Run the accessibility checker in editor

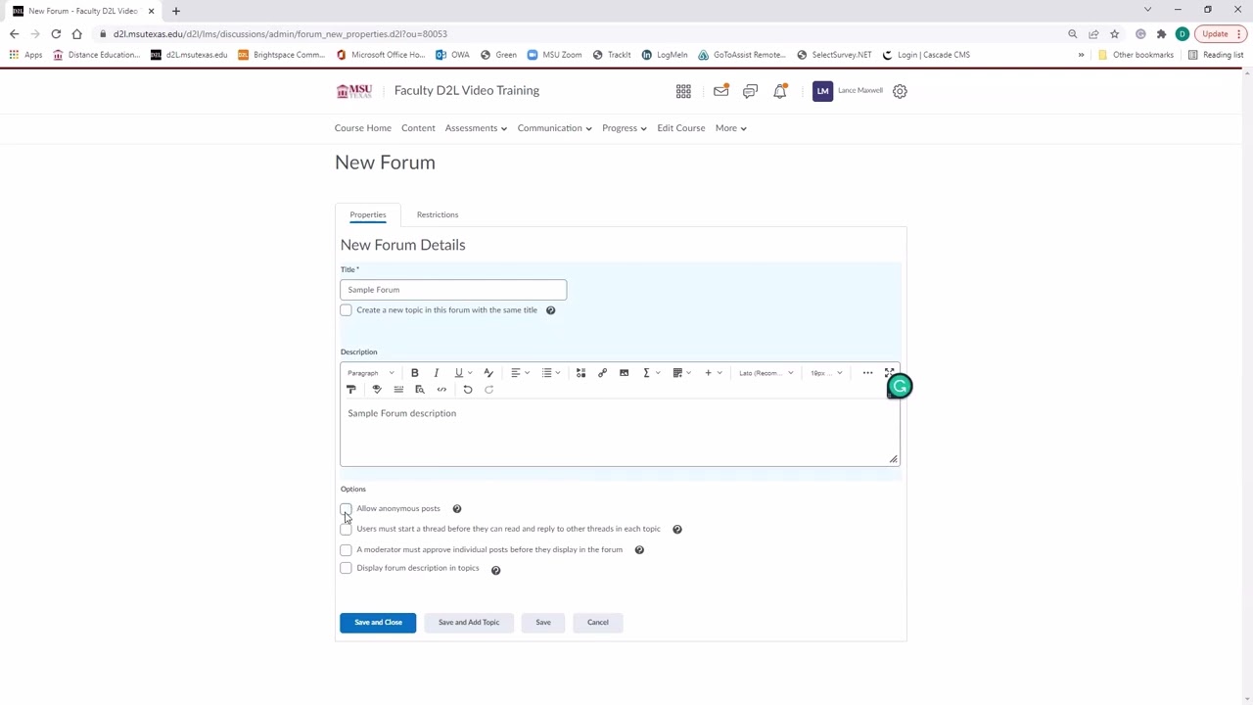377,390
